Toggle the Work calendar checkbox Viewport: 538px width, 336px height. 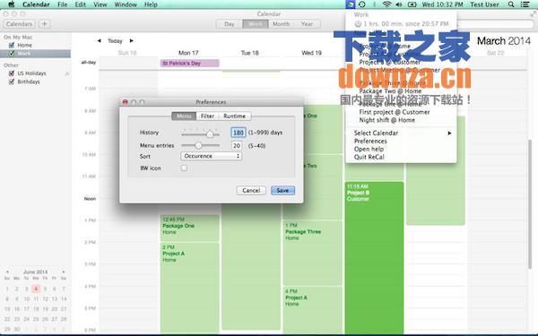12,54
